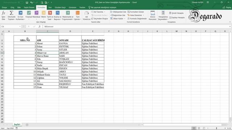232x130 pixels.
Task: Click the İşlev Ekle fx ribbon icon
Action: pyautogui.click(x=3, y=13)
